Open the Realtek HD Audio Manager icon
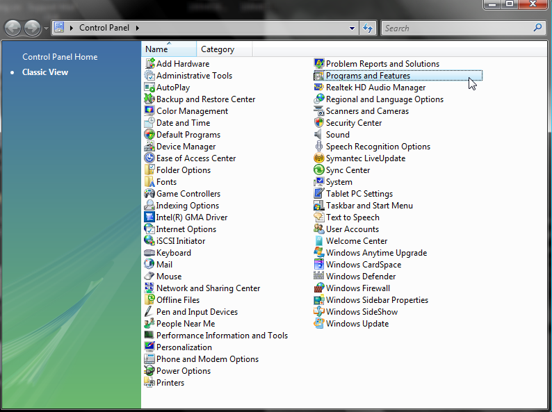Image resolution: width=552 pixels, height=412 pixels. tap(319, 88)
